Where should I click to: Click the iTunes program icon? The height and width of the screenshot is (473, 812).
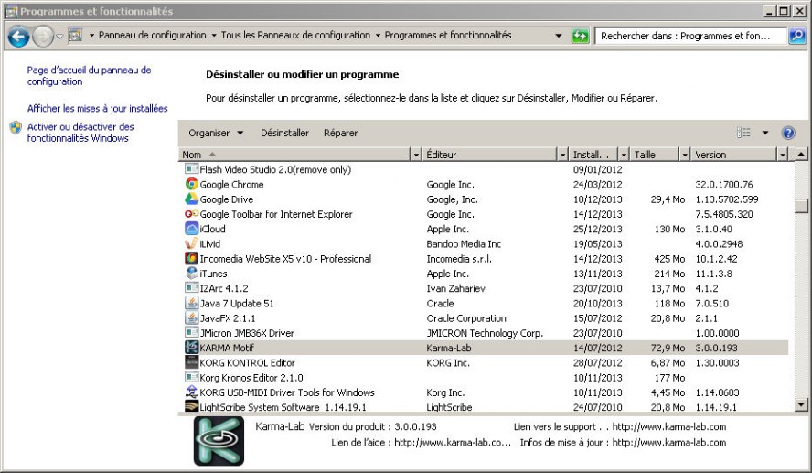coord(191,274)
